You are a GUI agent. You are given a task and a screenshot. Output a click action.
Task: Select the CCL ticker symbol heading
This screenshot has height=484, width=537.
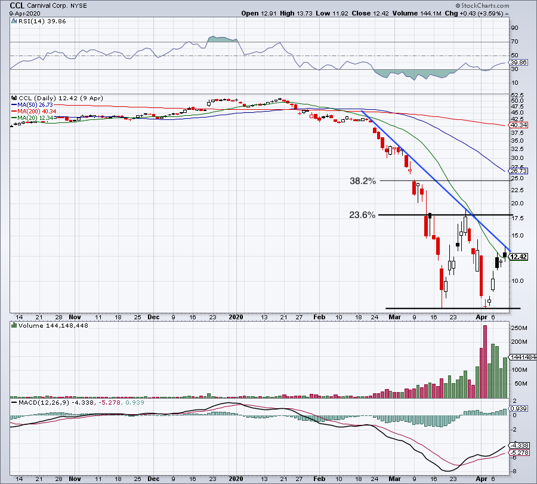17,5
